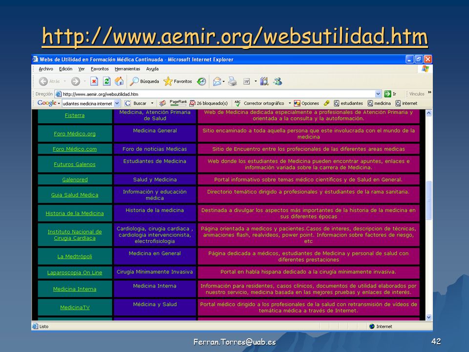Screen dimensions: 469x352
Task: Refresh the page with green arrows icon
Action: (107, 81)
